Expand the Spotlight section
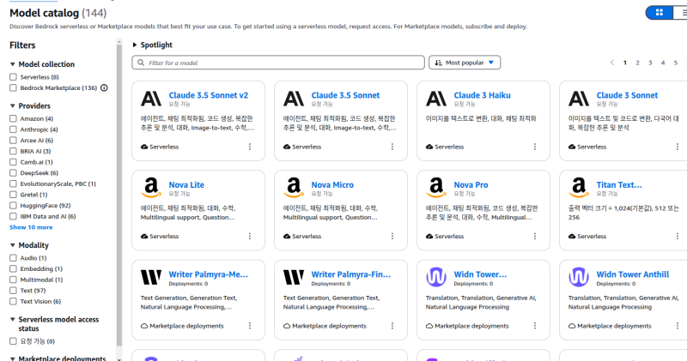687x361 pixels. click(x=136, y=45)
